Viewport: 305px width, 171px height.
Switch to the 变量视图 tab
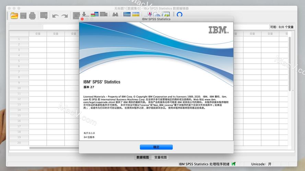(161, 157)
